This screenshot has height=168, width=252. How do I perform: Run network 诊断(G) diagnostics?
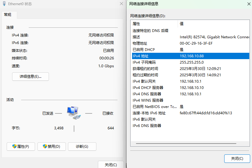point(82,147)
